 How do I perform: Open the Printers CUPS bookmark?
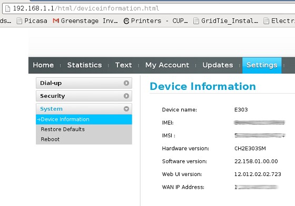(x=155, y=21)
